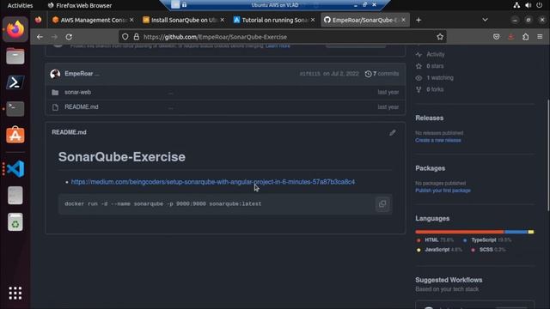Open Visual Studio Code from dock
Viewport: 550px width, 309px height.
[x=15, y=169]
